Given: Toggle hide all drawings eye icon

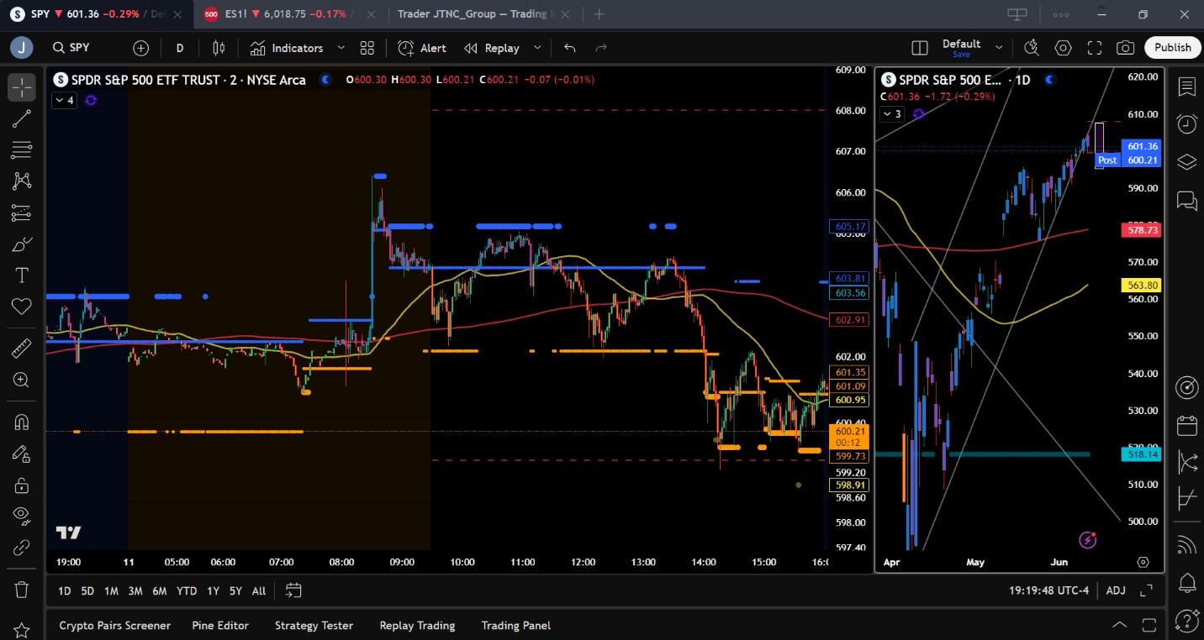Looking at the screenshot, I should click(22, 516).
